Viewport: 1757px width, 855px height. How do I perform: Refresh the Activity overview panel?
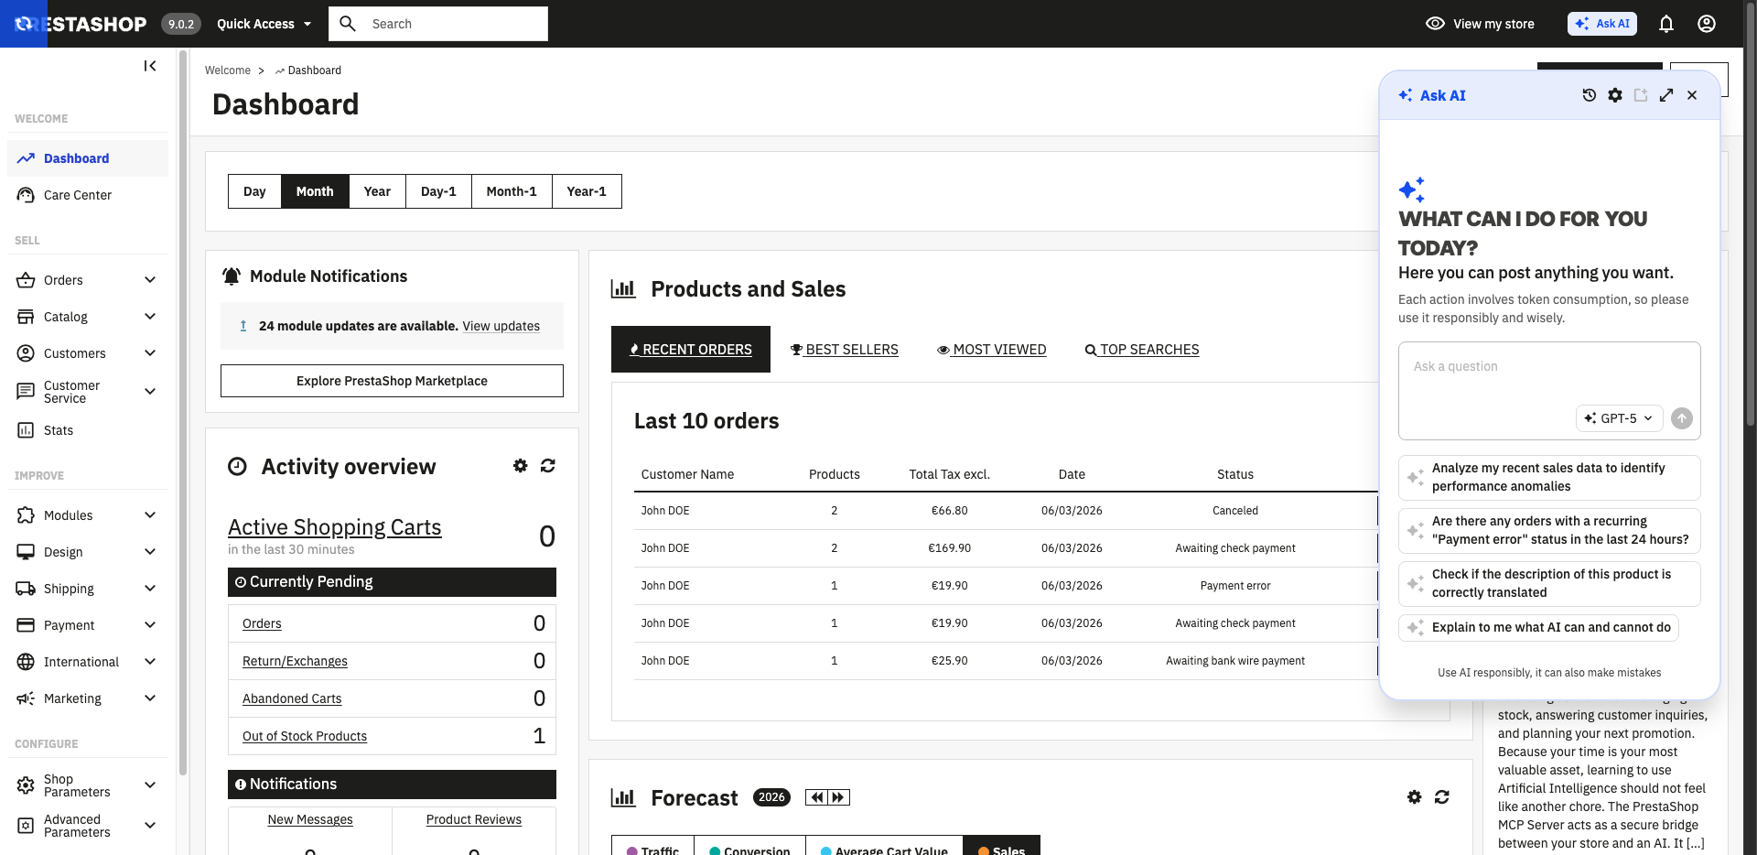tap(548, 466)
